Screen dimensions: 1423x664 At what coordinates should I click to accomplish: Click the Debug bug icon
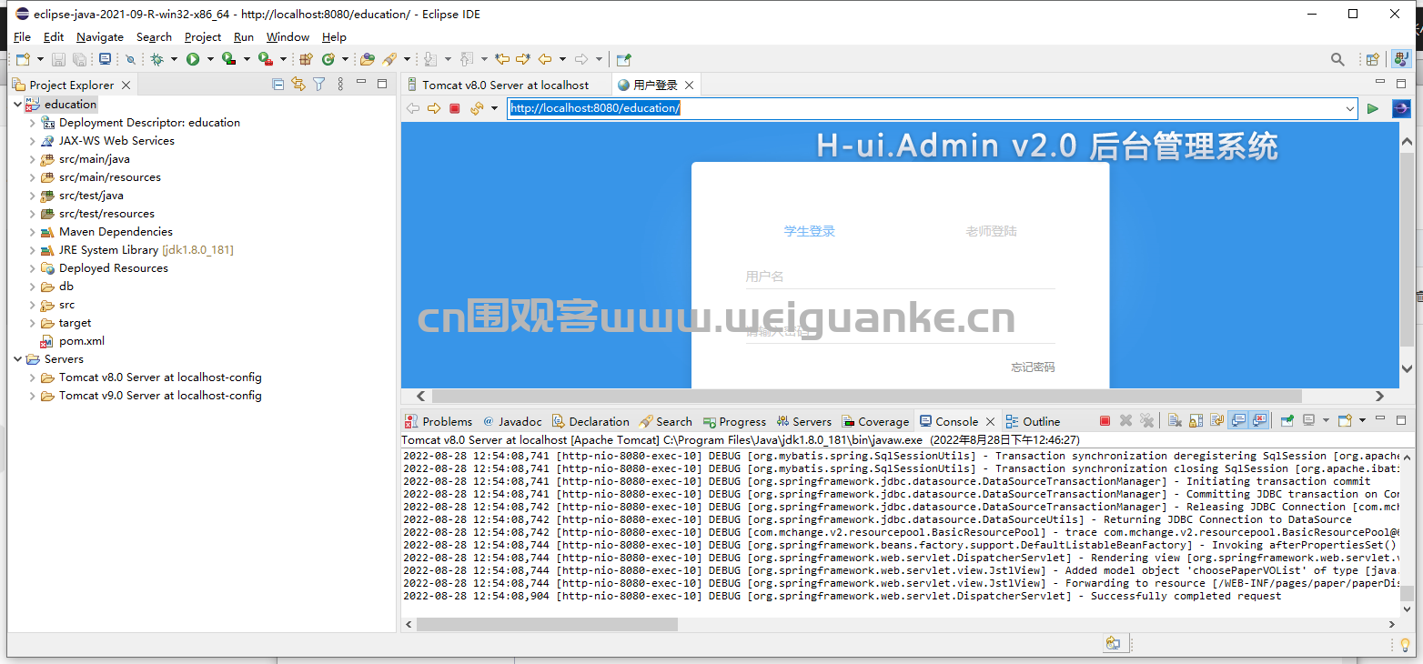tap(156, 59)
